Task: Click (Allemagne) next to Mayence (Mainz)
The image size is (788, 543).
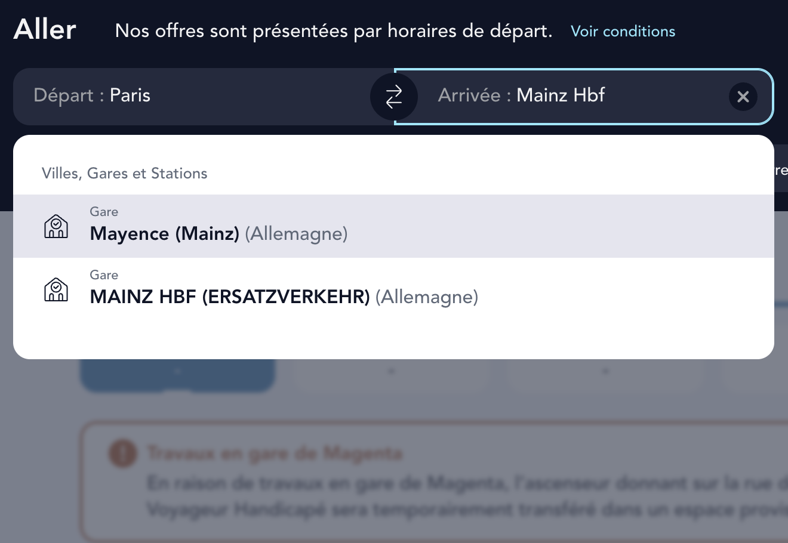Action: 296,234
